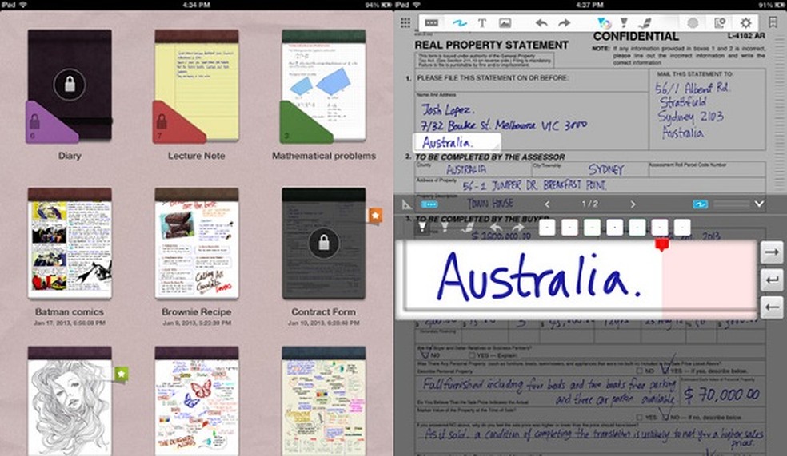Screen dimensions: 787x456
Task: Select the eraser tool in top toolbar
Action: (645, 22)
